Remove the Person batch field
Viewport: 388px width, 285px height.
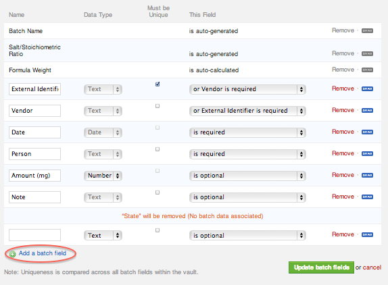coord(343,153)
